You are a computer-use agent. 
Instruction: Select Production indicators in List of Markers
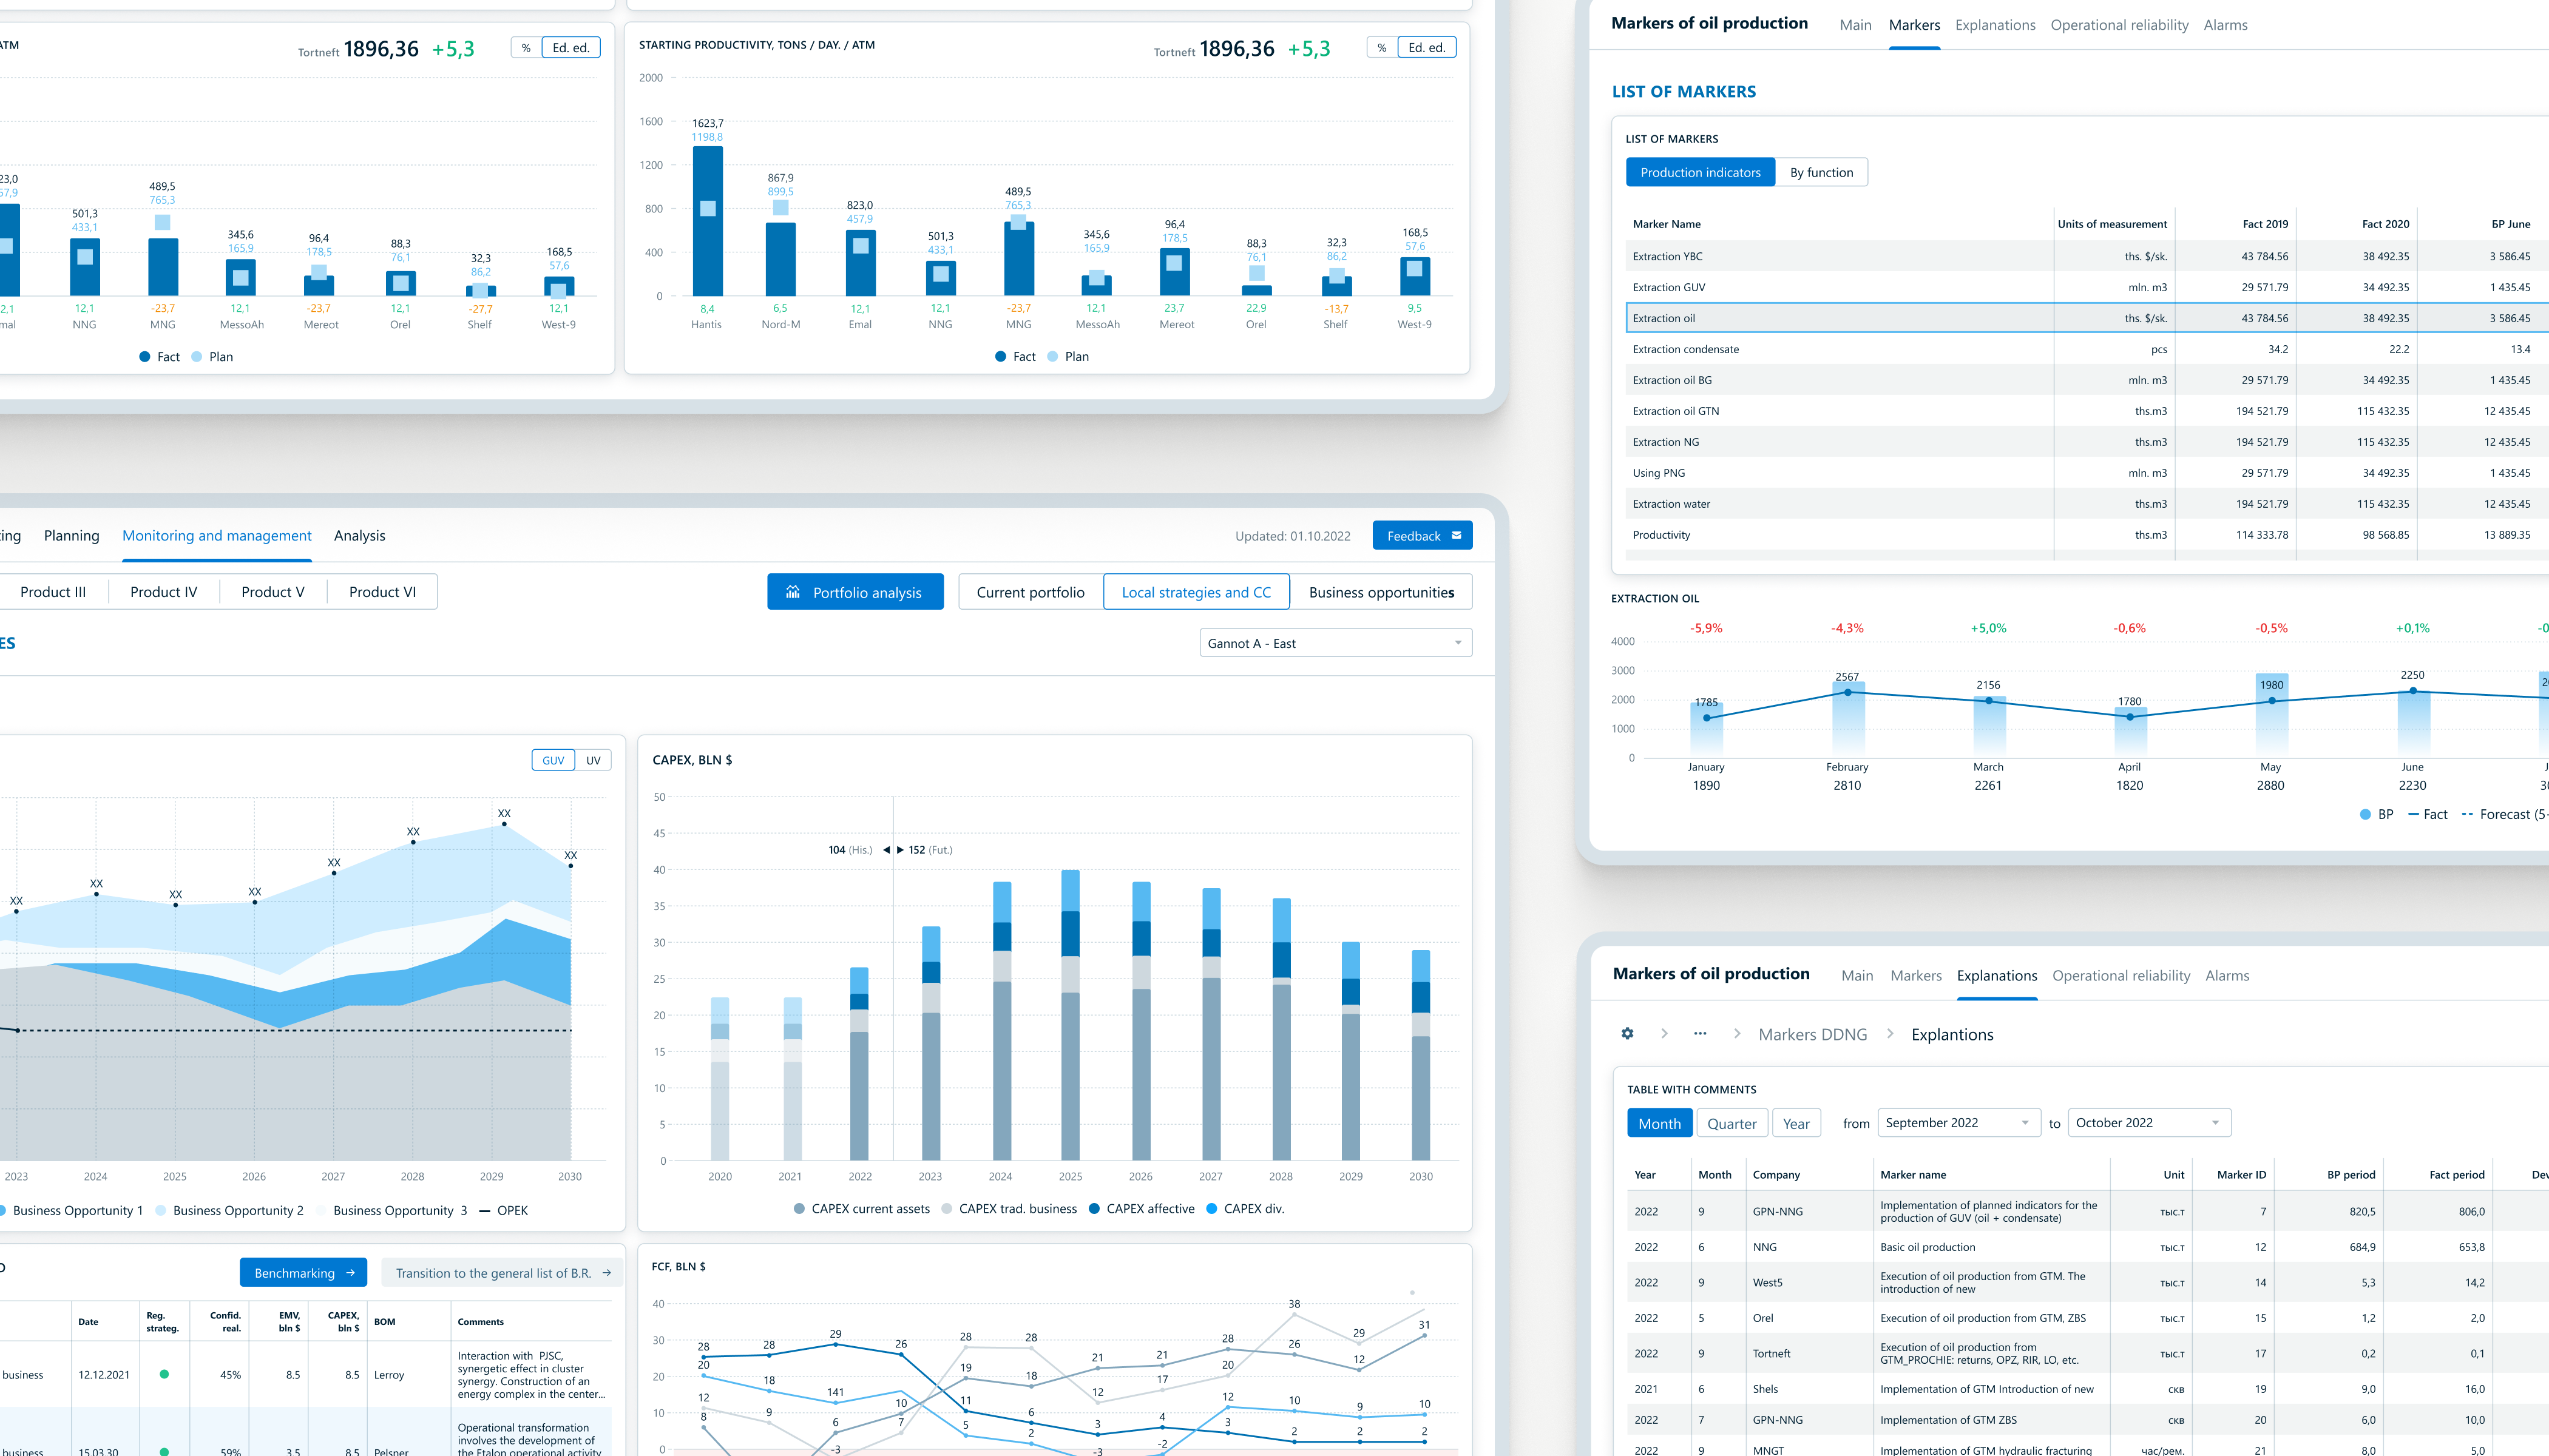pos(1701,172)
